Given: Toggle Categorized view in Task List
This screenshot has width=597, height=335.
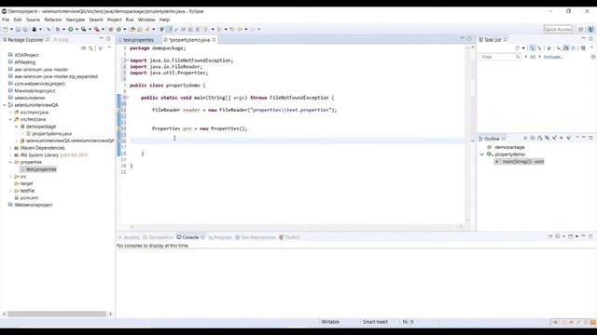Looking at the screenshot, I should tap(532, 48).
